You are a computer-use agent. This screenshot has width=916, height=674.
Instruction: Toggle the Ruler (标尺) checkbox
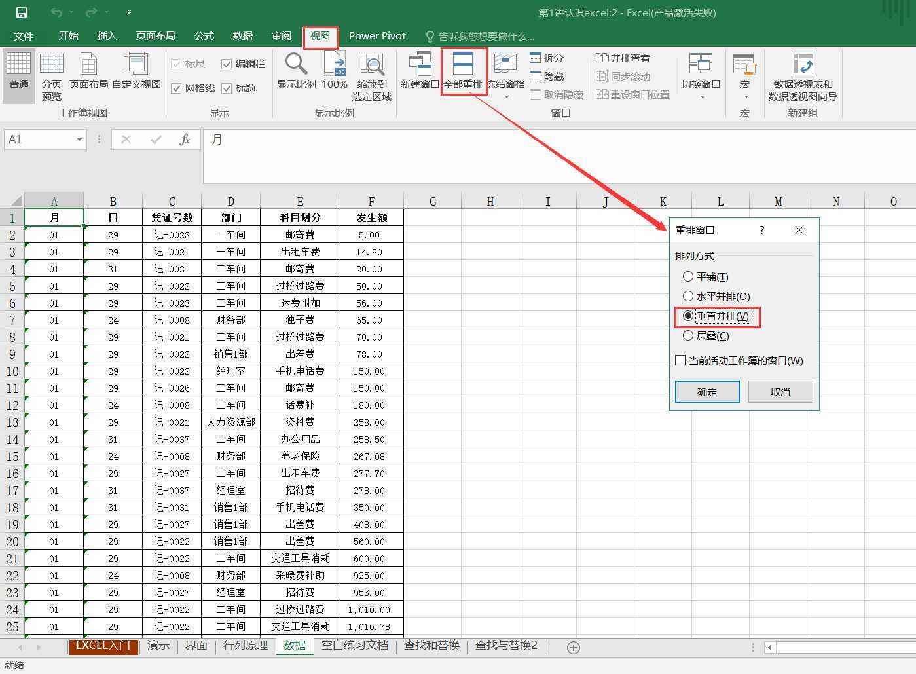pyautogui.click(x=176, y=64)
